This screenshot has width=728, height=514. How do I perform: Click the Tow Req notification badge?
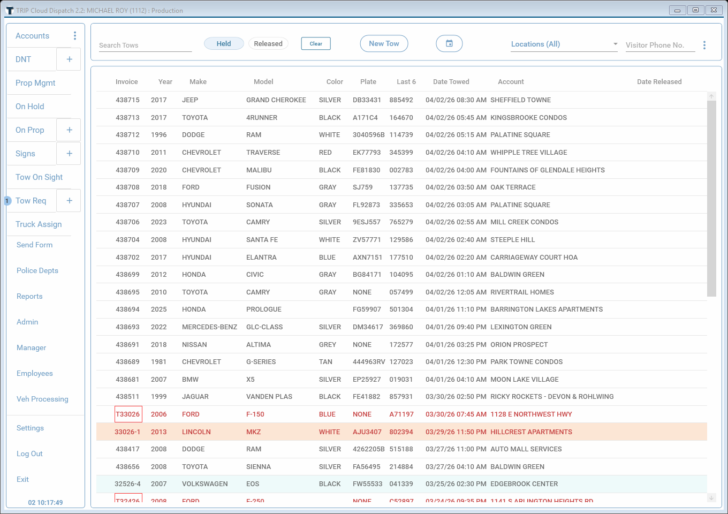(x=7, y=201)
